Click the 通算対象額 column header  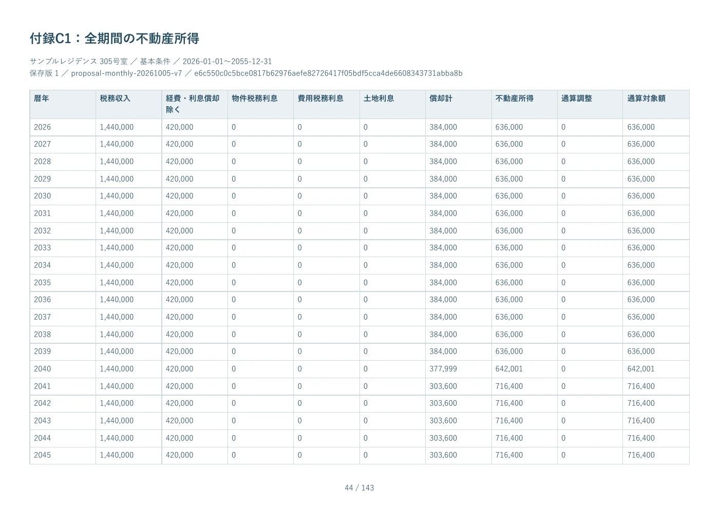656,104
